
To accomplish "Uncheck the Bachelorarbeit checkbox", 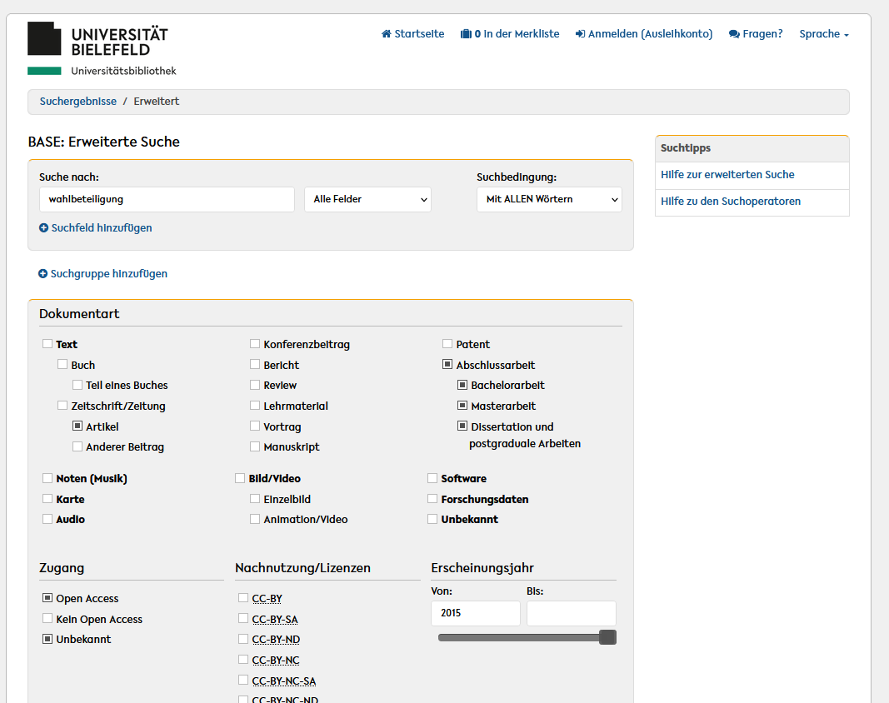I will (x=462, y=384).
